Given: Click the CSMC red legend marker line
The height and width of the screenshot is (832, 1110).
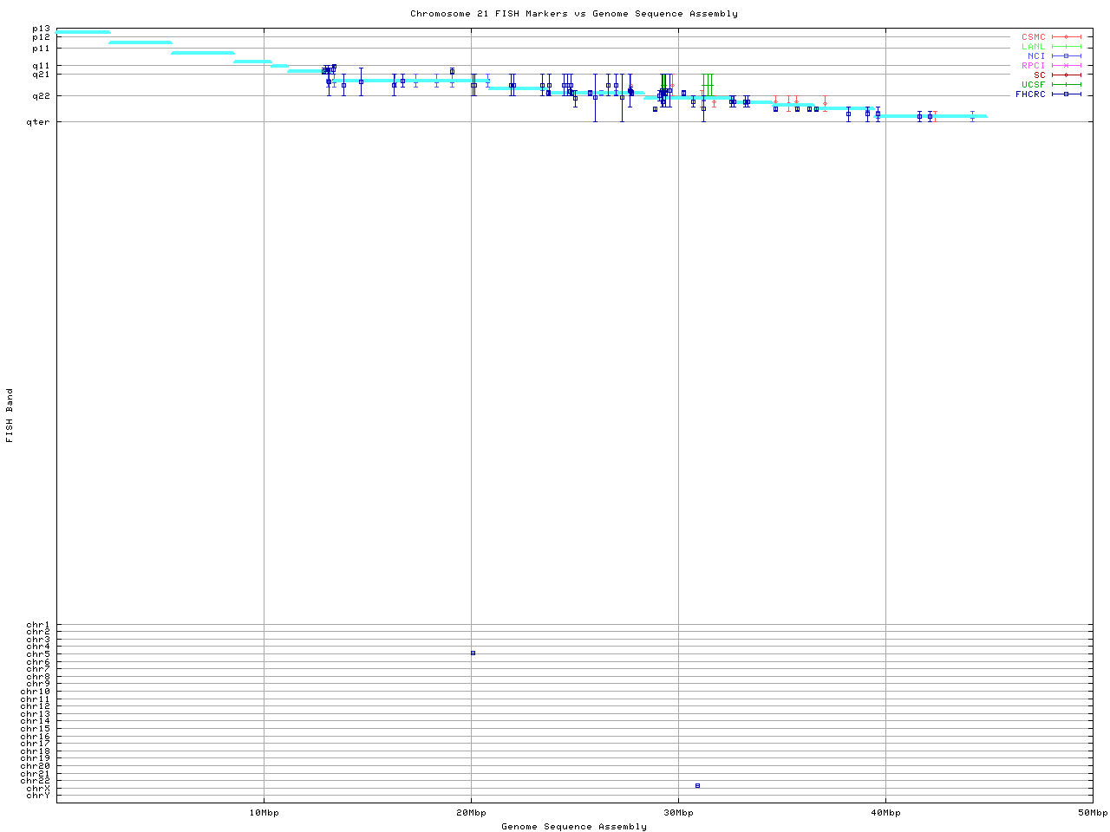Looking at the screenshot, I should pyautogui.click(x=1066, y=37).
